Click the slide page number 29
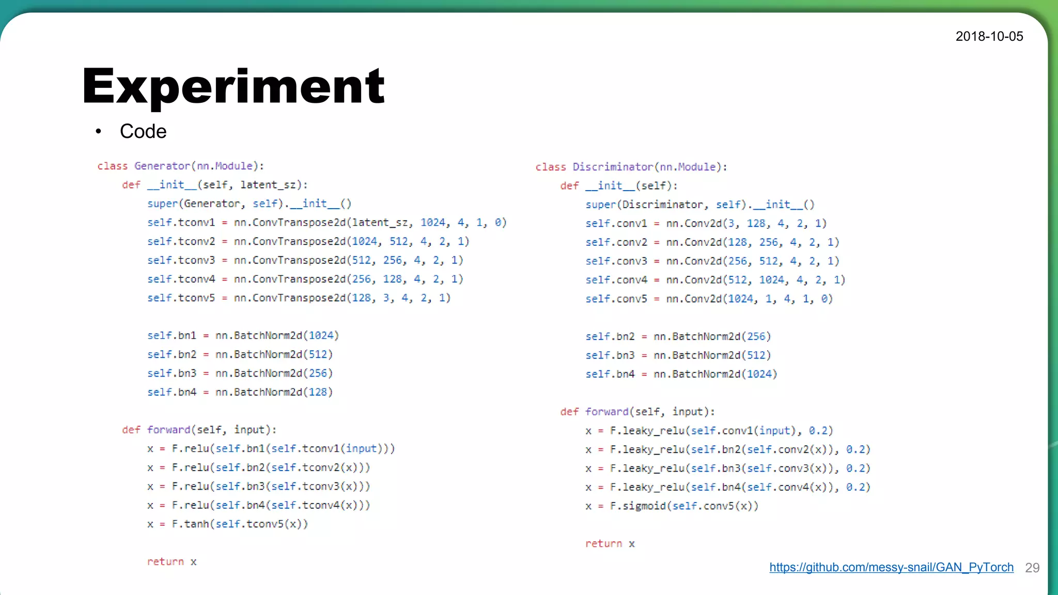 [x=1032, y=568]
